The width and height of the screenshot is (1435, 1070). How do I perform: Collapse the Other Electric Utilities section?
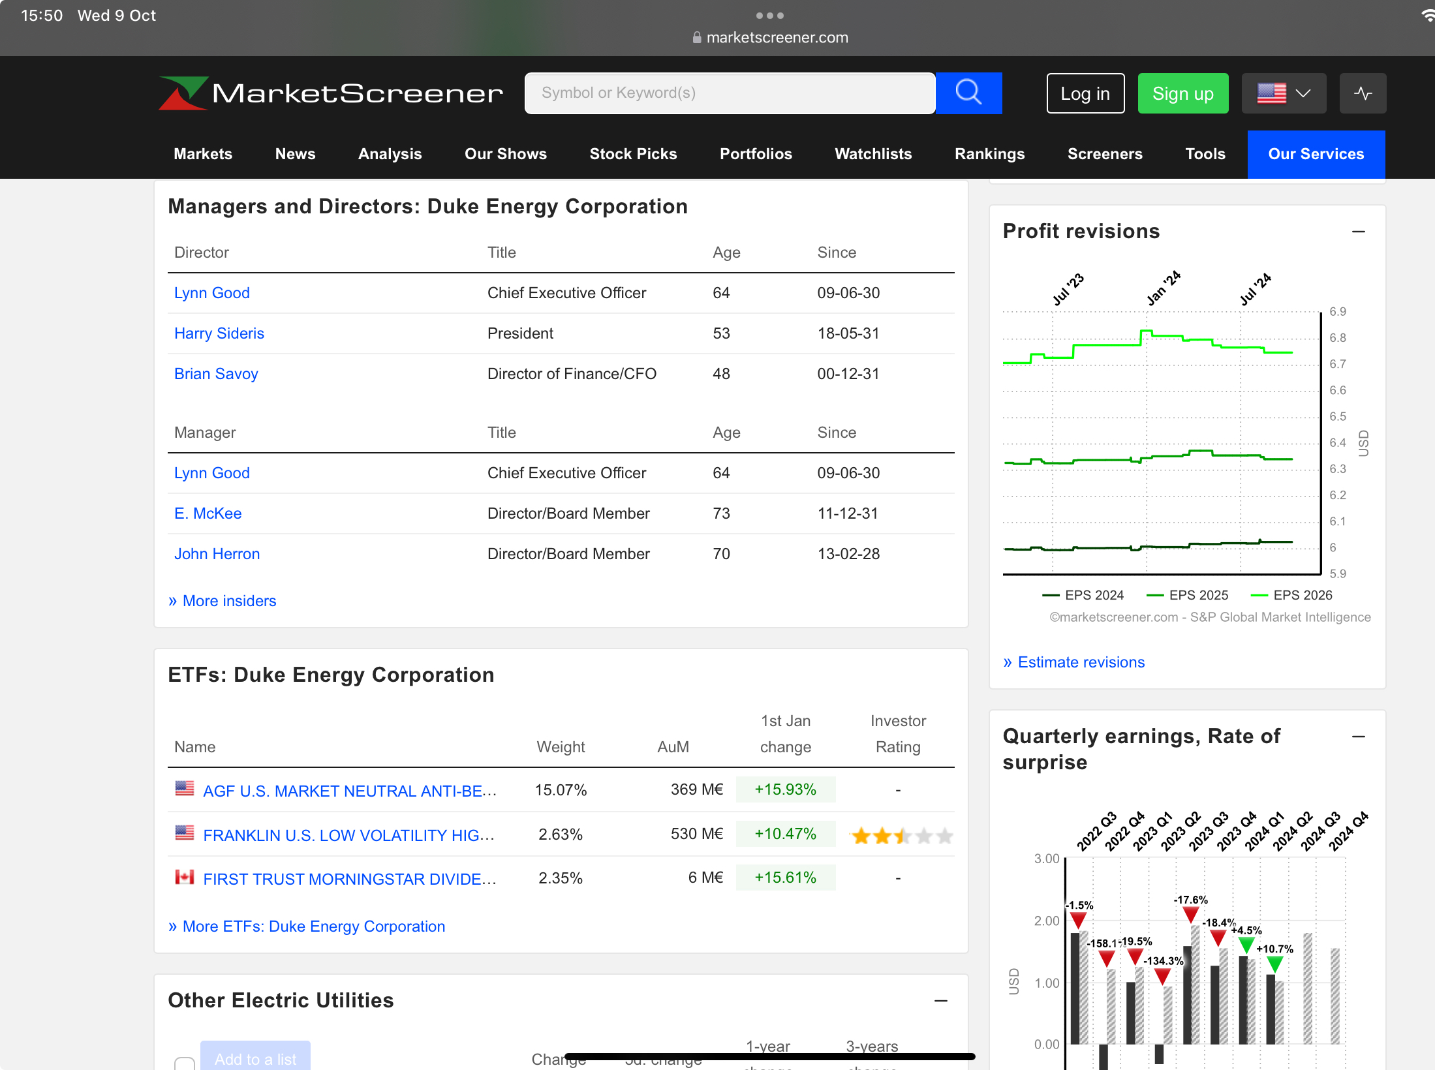941,1001
